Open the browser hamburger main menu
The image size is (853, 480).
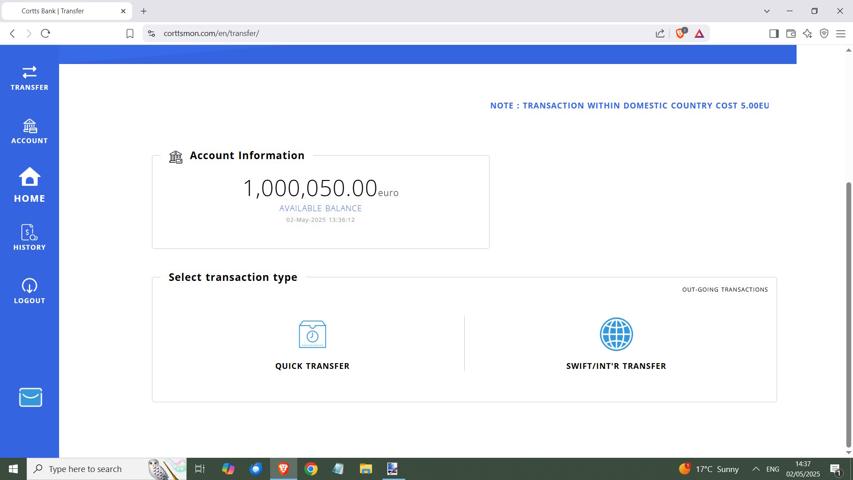[x=841, y=33]
